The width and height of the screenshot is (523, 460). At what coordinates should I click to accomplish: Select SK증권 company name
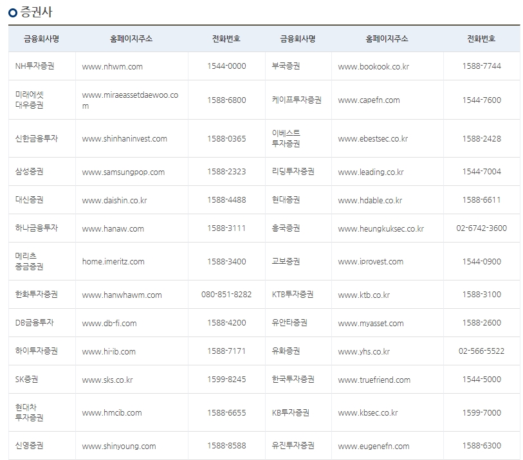pyautogui.click(x=26, y=380)
